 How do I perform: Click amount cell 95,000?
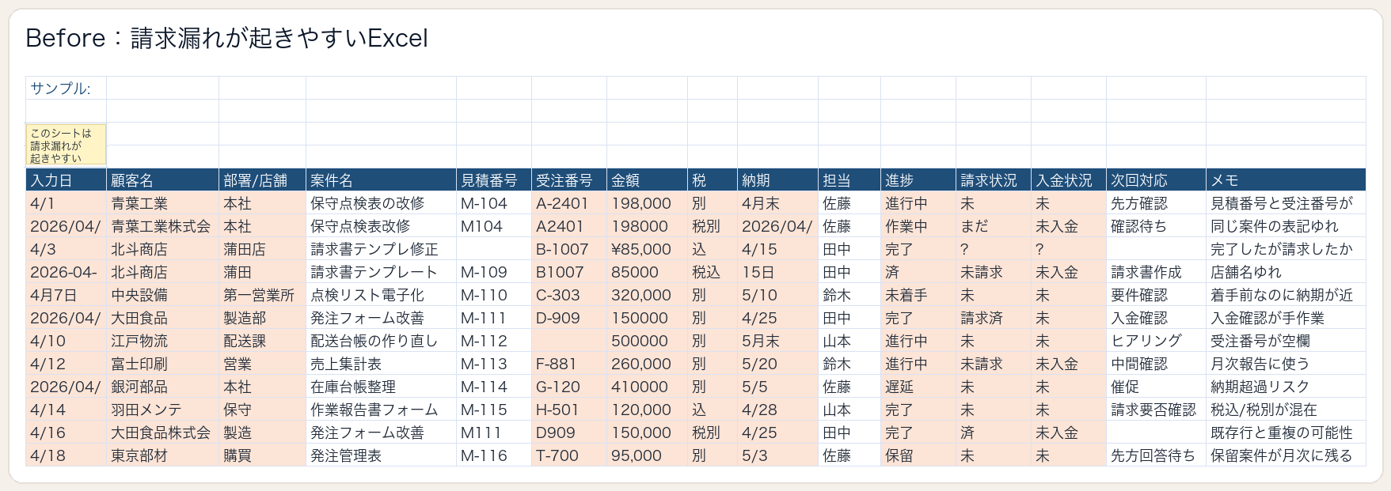[x=647, y=455]
